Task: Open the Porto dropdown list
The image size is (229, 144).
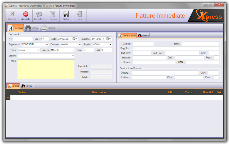Action: point(39,50)
